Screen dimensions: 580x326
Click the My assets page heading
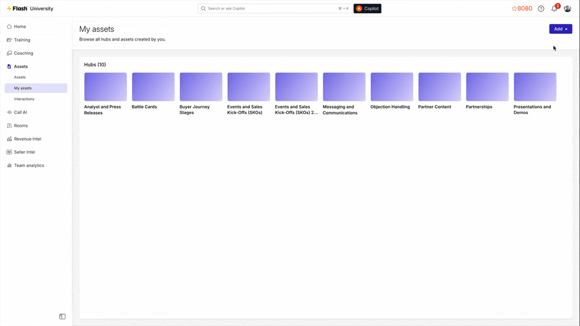pyautogui.click(x=97, y=29)
